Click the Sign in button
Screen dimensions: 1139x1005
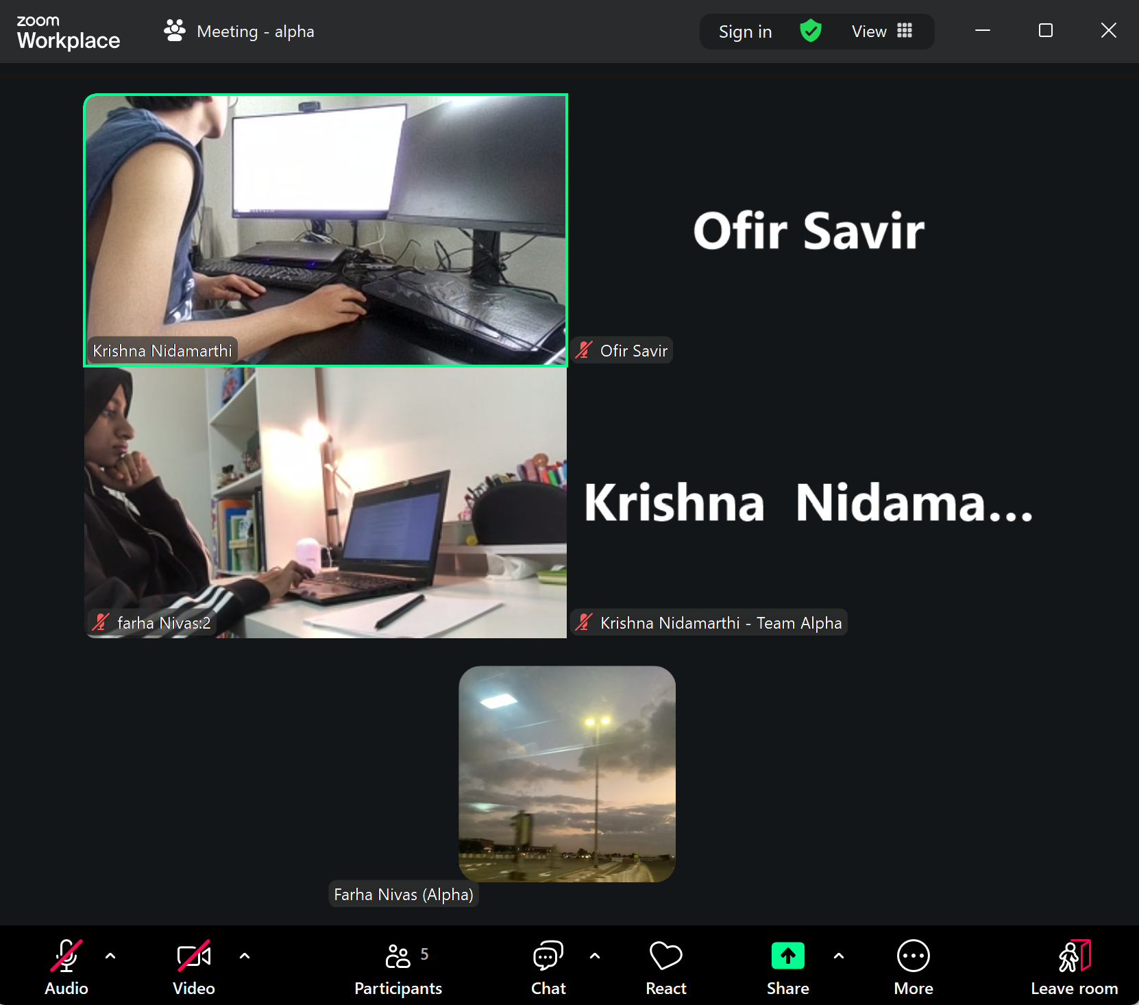click(745, 32)
